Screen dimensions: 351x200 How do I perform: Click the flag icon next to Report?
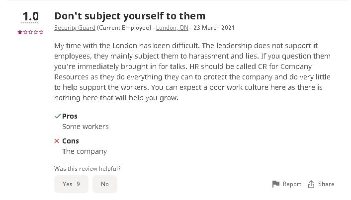[276, 184]
